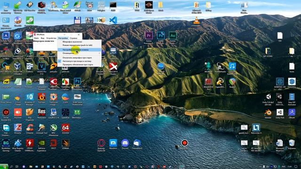This screenshot has width=301, height=169.
Task: Click the taskbar search magnifier
Action: point(11,167)
